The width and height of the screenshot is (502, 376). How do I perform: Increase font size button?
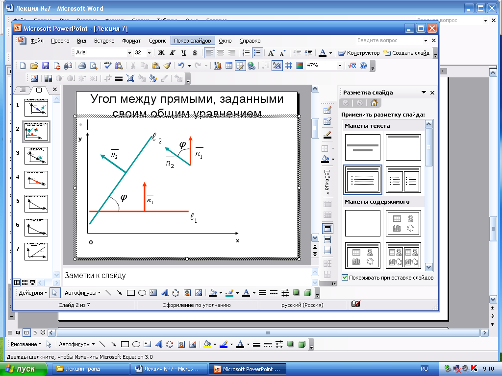[x=272, y=53]
